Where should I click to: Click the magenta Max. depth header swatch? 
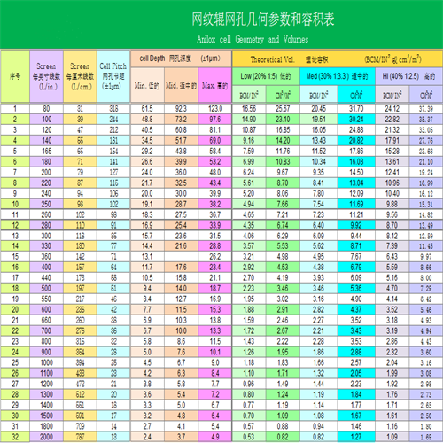pyautogui.click(x=214, y=85)
